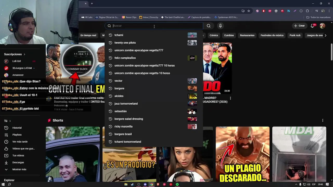Open a new browser tab
The height and width of the screenshot is (187, 333).
pyautogui.click(x=92, y=4)
